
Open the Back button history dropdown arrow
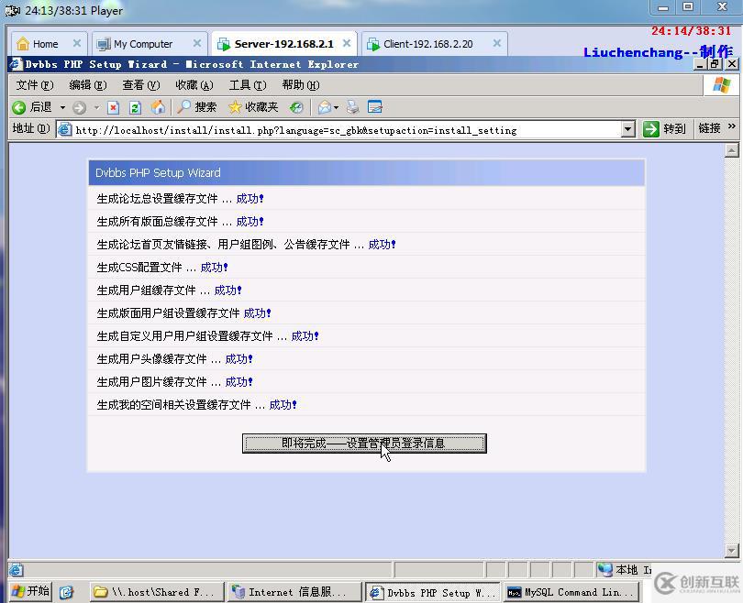click(x=62, y=108)
